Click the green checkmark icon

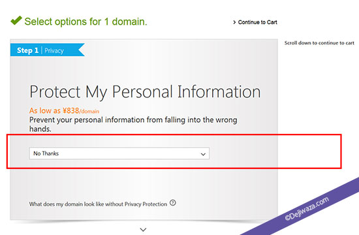pos(16,20)
